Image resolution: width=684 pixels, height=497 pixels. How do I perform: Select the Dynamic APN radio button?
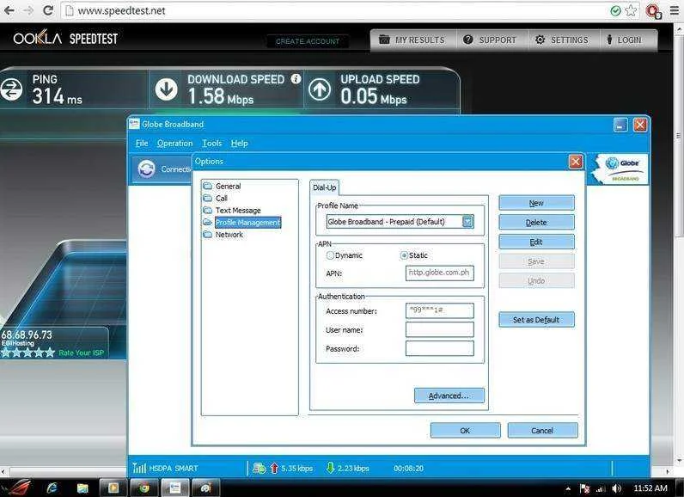(x=330, y=255)
